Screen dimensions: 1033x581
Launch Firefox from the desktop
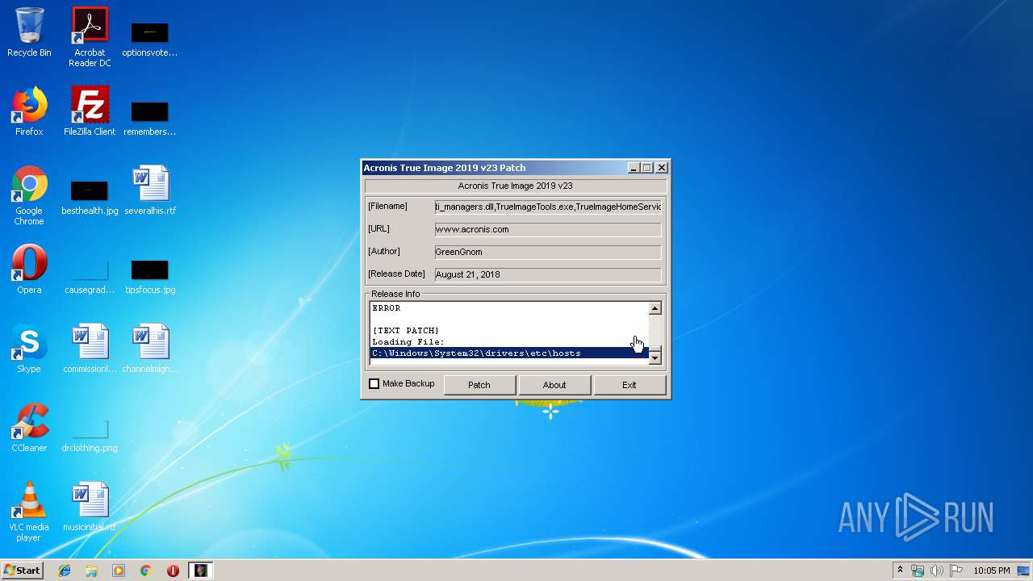(29, 111)
